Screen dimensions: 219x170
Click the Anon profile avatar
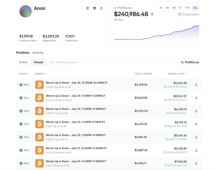tap(25, 11)
